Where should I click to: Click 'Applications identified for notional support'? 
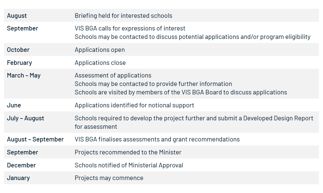(134, 105)
